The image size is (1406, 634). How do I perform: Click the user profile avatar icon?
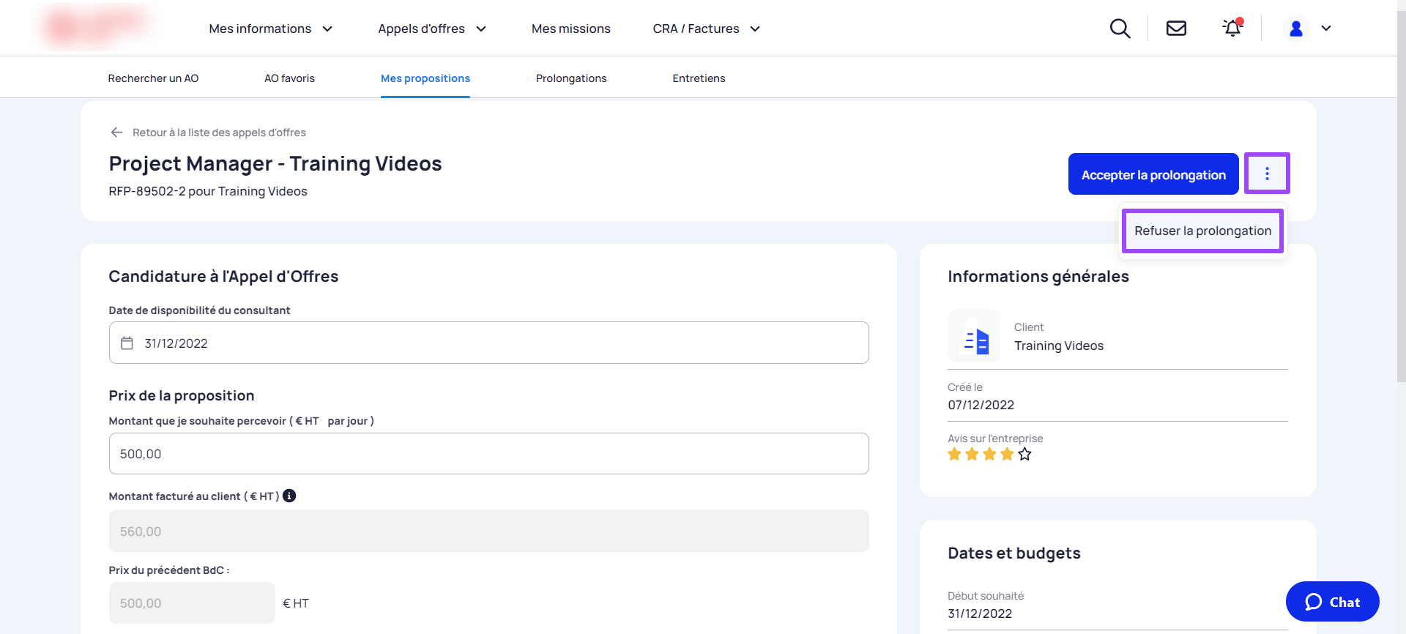coord(1296,29)
